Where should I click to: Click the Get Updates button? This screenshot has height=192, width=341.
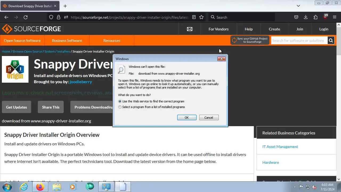pos(17,107)
